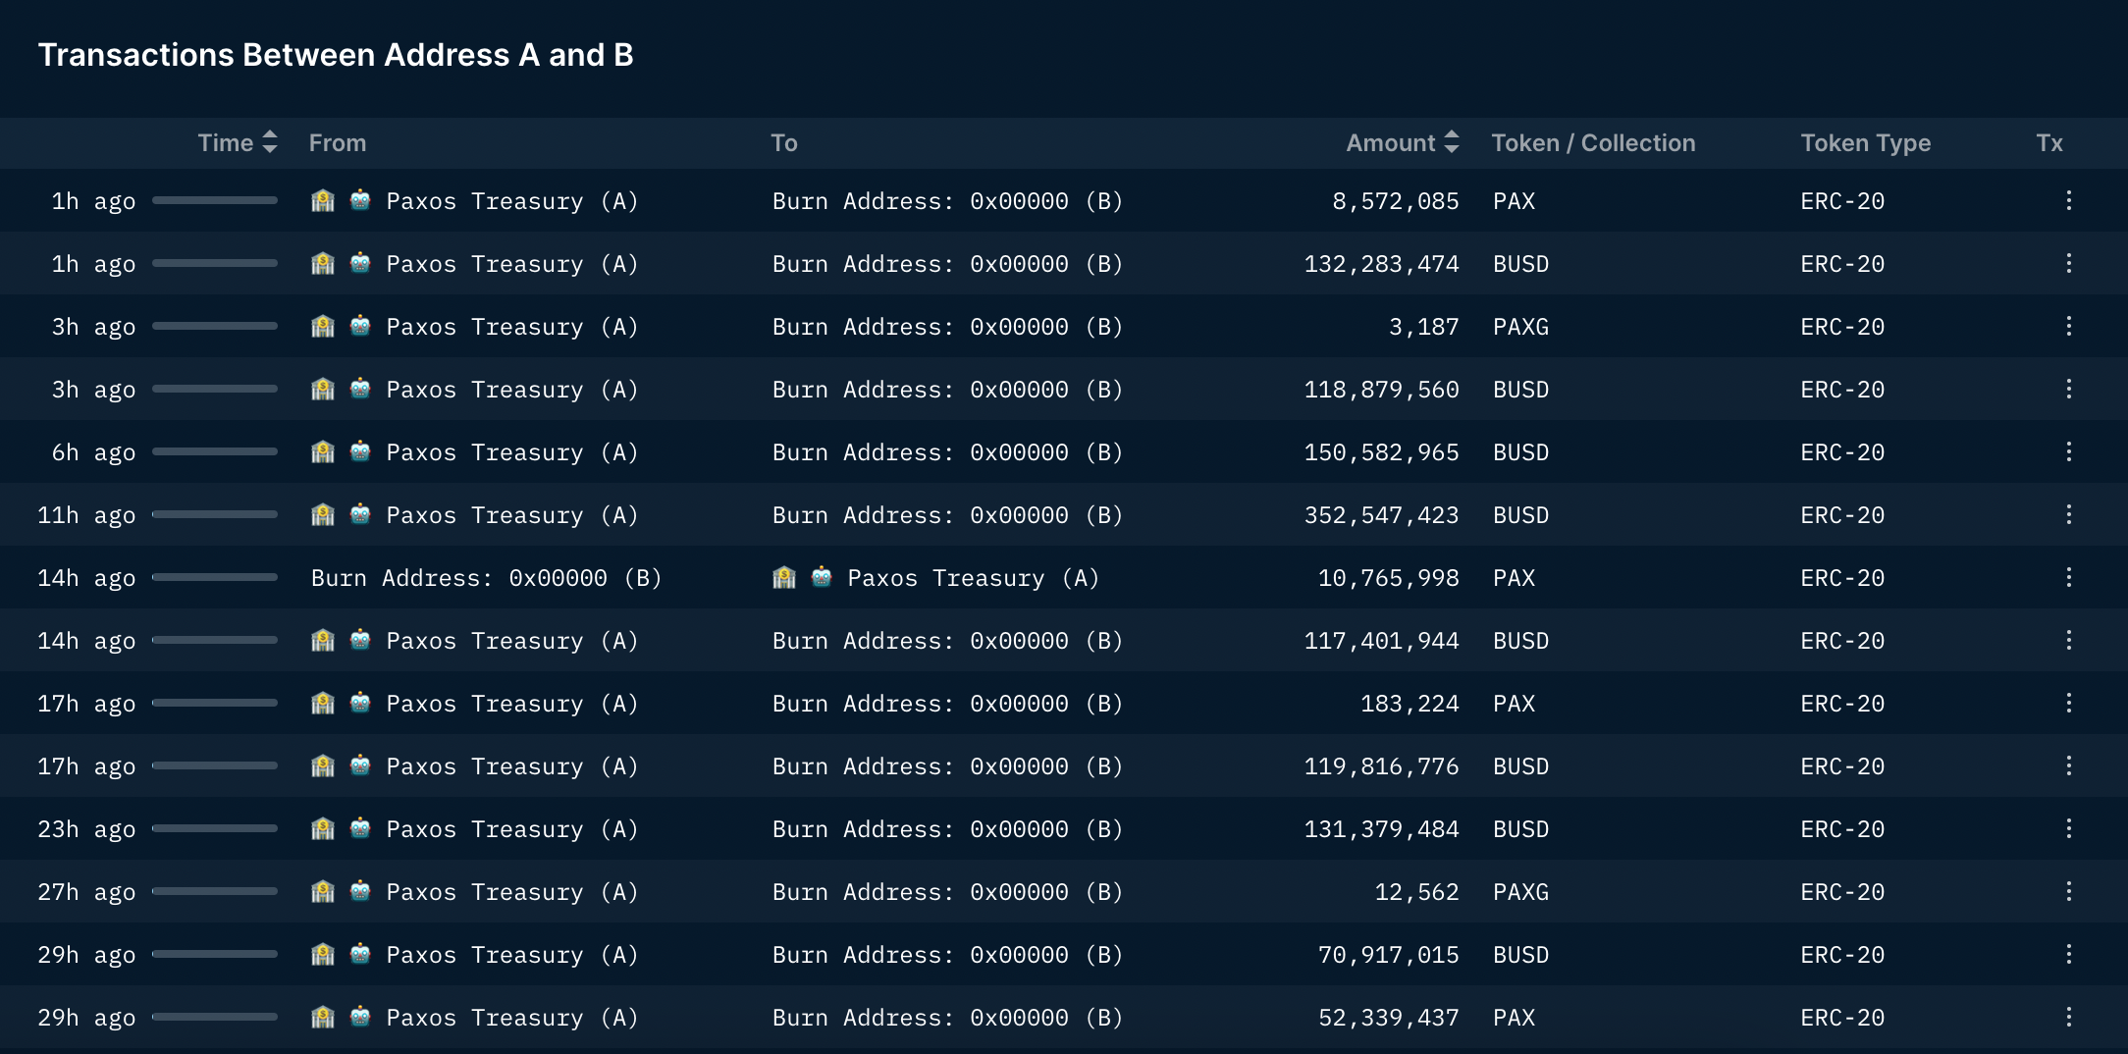Click the BUSD token in the 131,379,484 row
Viewport: 2128px width, 1054px height.
pos(1520,829)
